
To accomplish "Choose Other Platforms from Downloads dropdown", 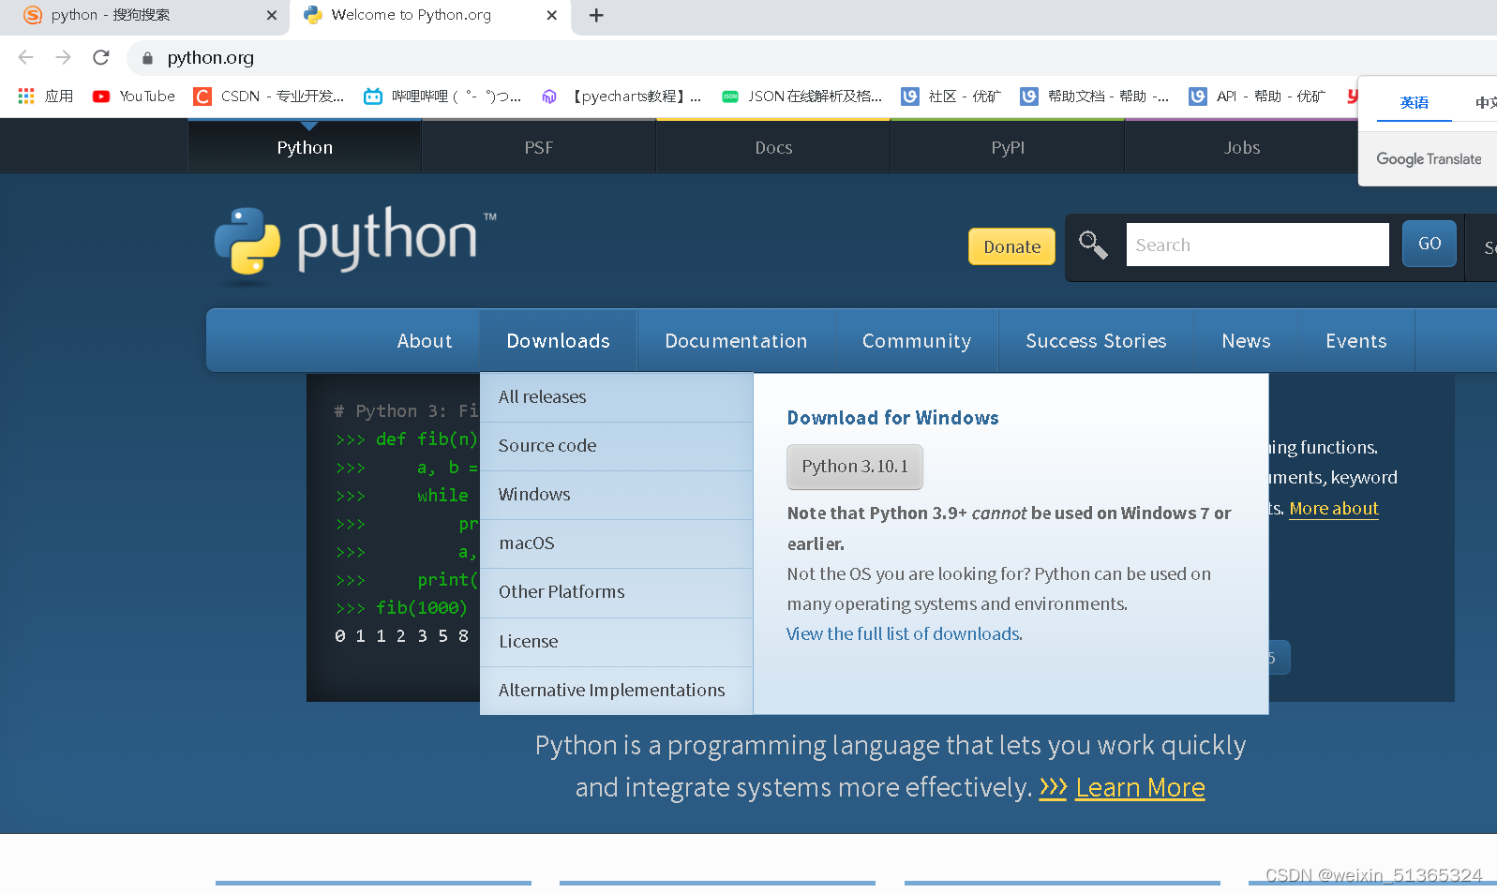I will click(x=616, y=592).
